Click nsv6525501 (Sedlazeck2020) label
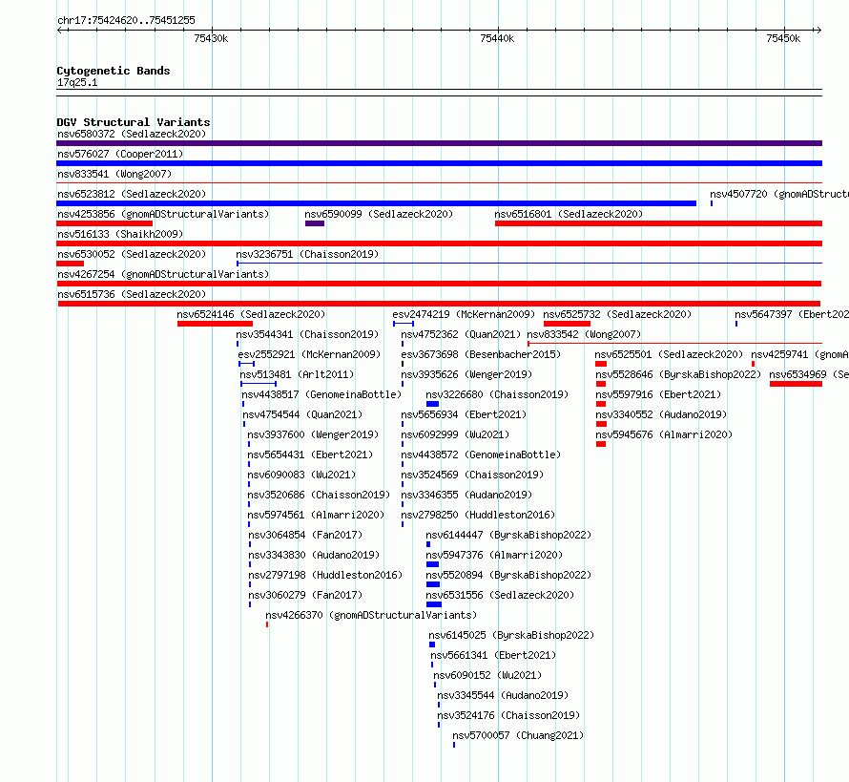The image size is (849, 782). (669, 354)
